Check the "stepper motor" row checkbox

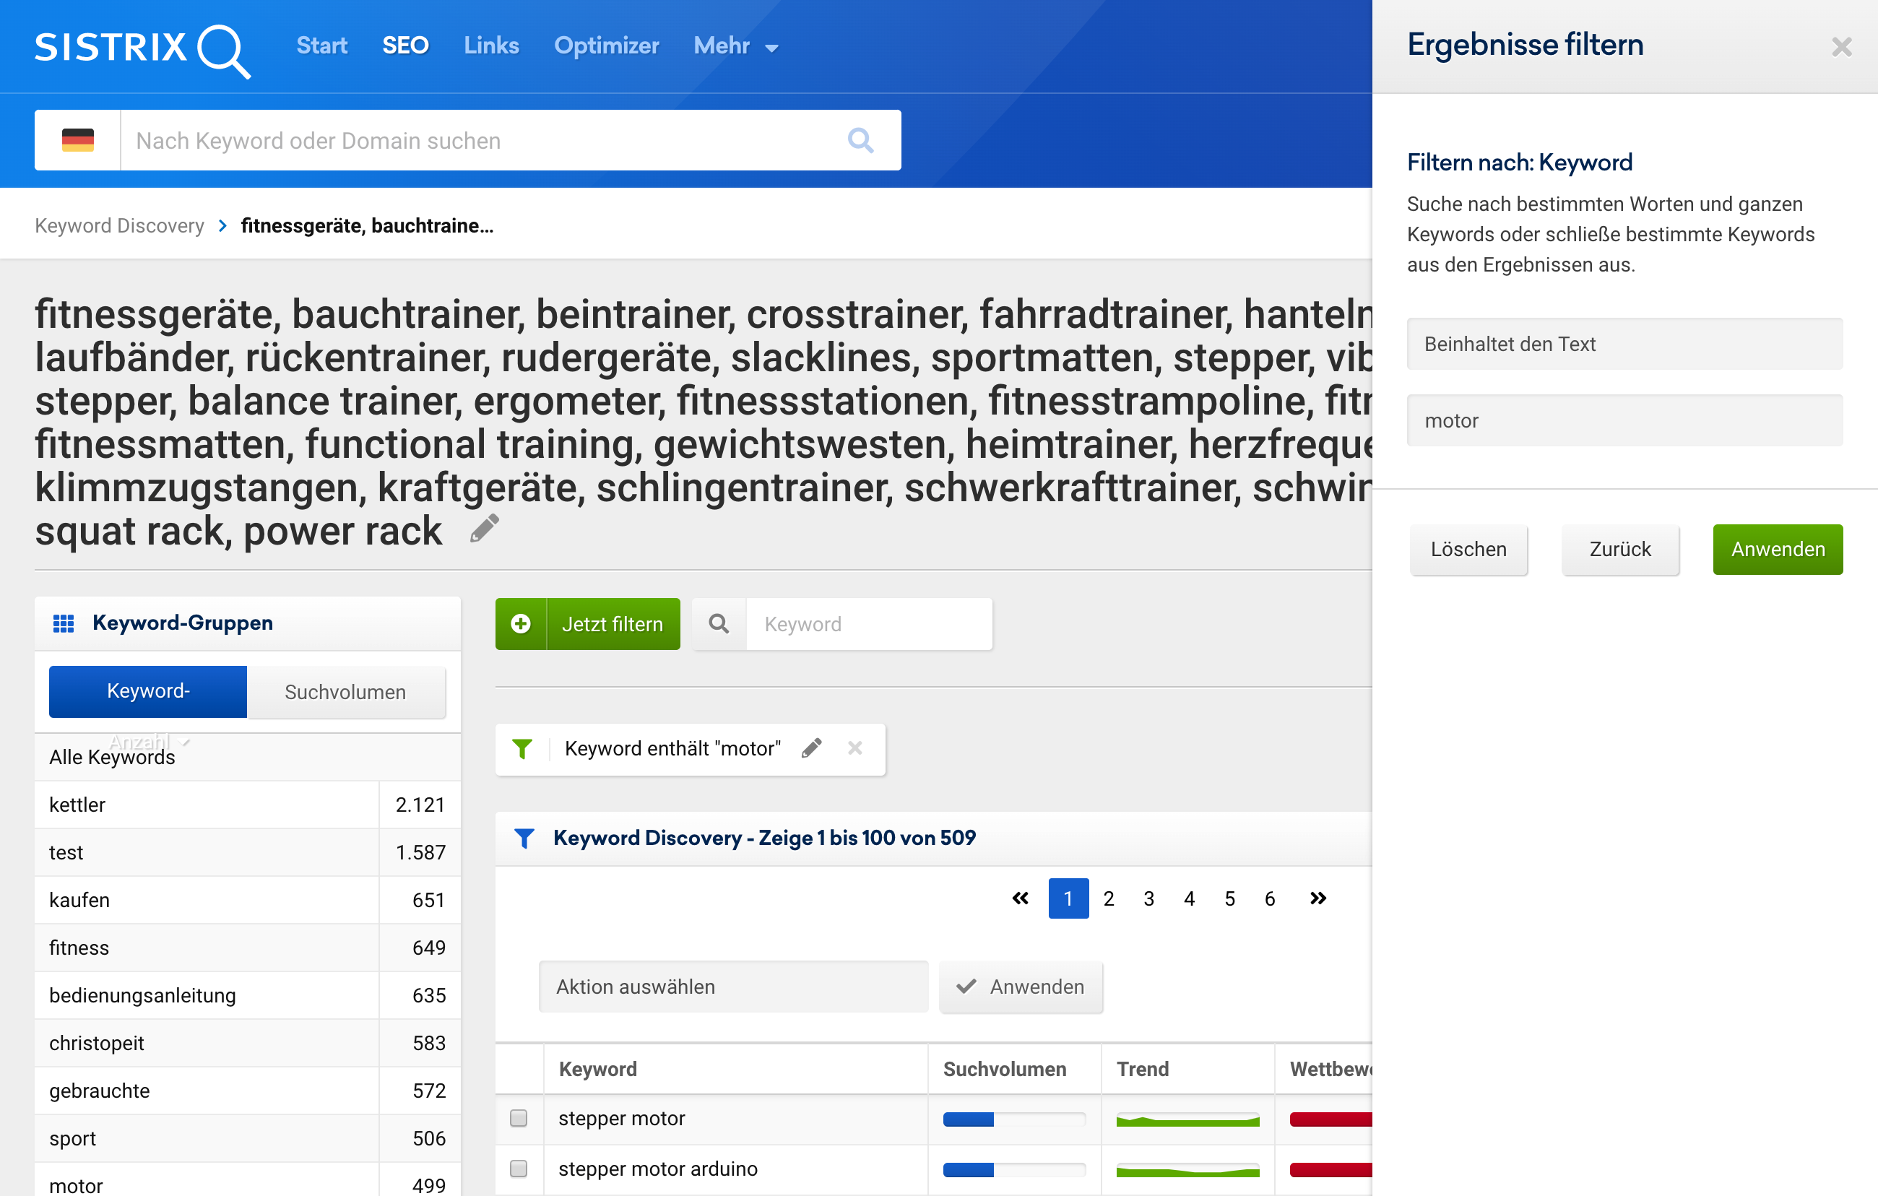[519, 1118]
